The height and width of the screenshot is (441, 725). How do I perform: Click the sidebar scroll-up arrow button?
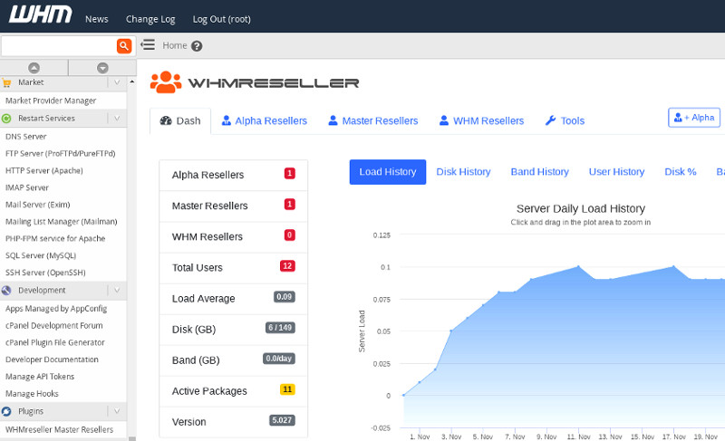click(x=34, y=68)
